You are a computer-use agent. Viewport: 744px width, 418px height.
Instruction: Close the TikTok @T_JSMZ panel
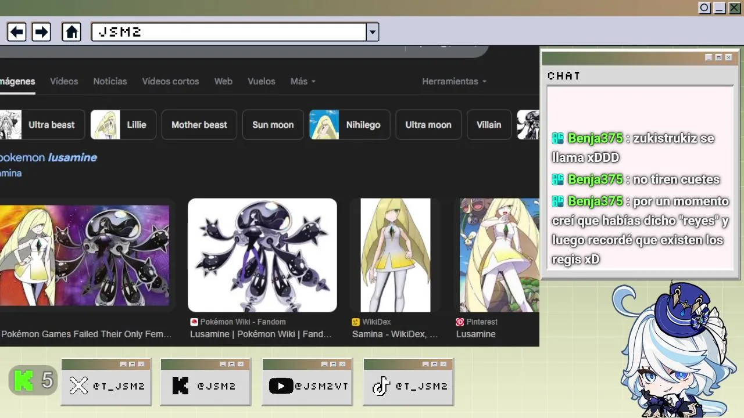click(x=443, y=364)
